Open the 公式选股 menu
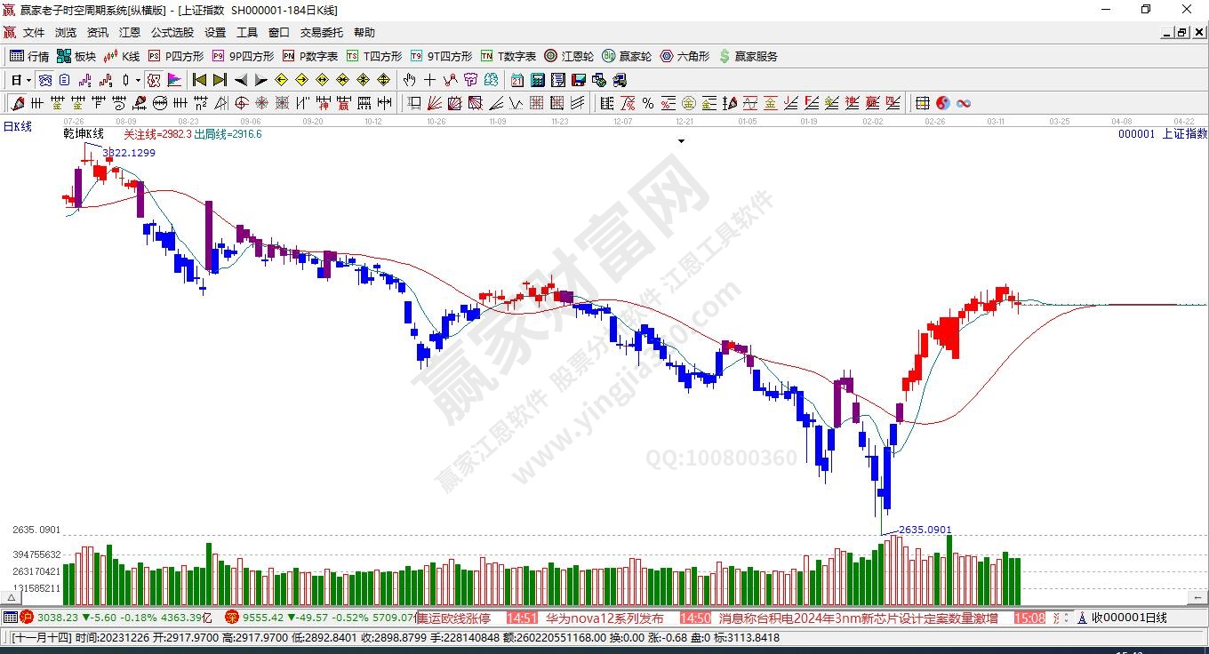This screenshot has width=1209, height=654. click(172, 33)
